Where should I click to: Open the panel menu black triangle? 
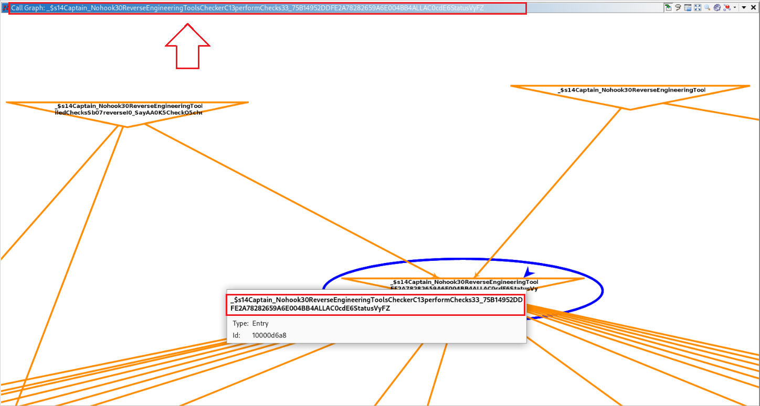point(744,7)
